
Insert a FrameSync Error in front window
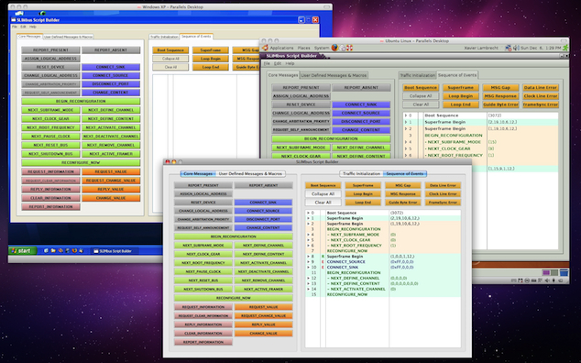tap(443, 203)
